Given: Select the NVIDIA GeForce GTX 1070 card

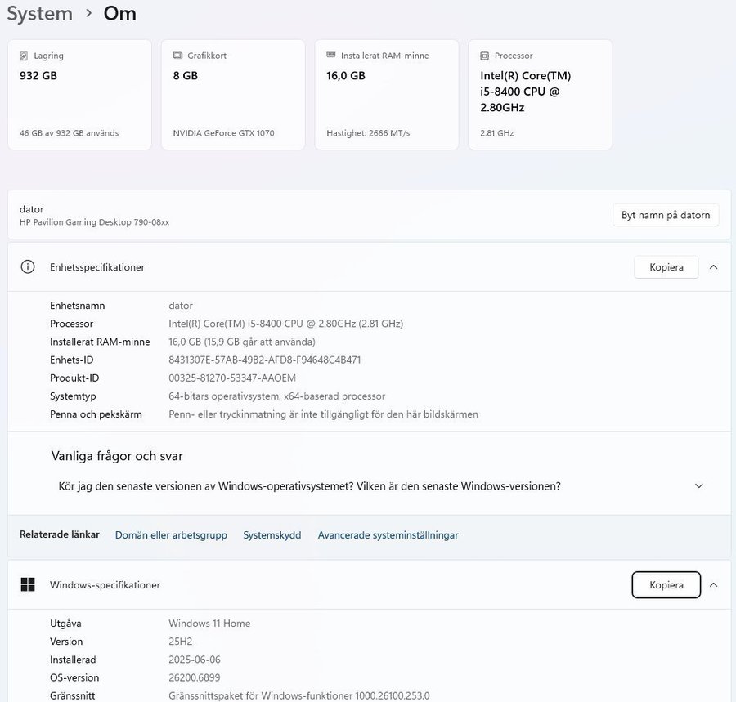Looking at the screenshot, I should (x=233, y=95).
